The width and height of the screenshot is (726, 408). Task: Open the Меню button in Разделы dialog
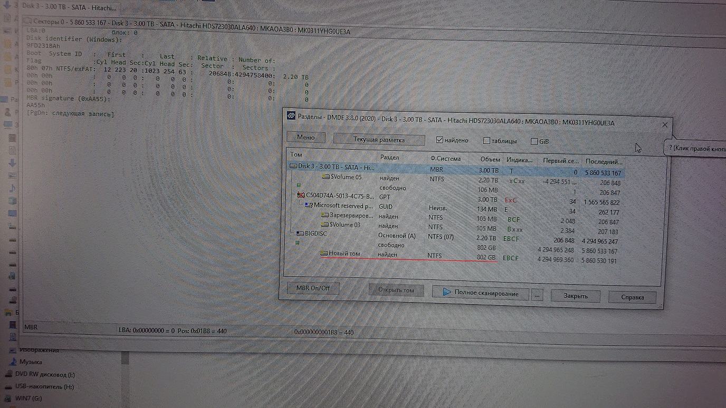click(x=306, y=137)
